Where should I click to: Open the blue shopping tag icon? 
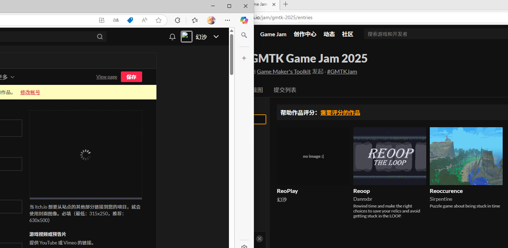click(130, 20)
